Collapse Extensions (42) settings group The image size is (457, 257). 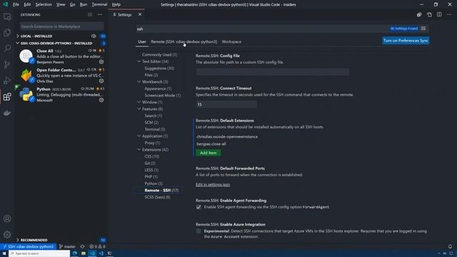(139, 150)
